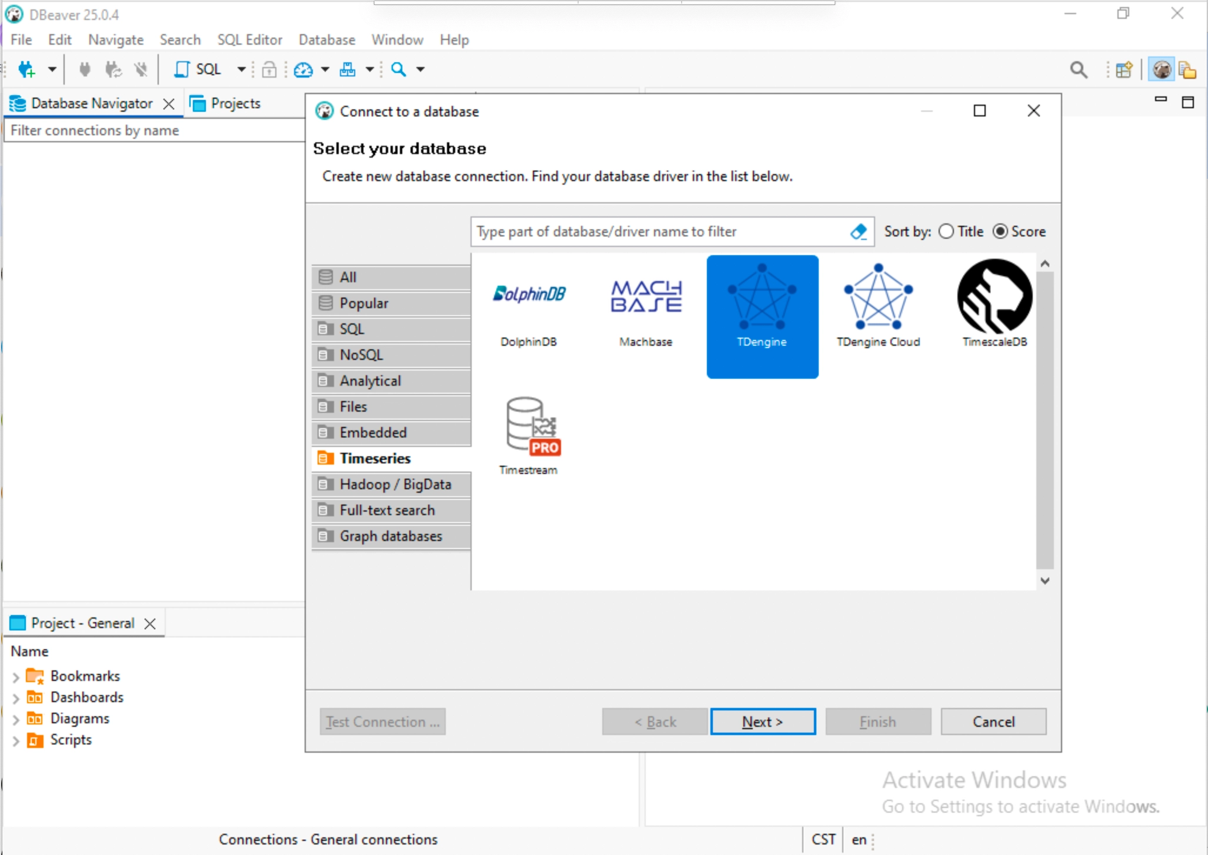Select the Score sort radio button
1208x855 pixels.
point(1000,232)
